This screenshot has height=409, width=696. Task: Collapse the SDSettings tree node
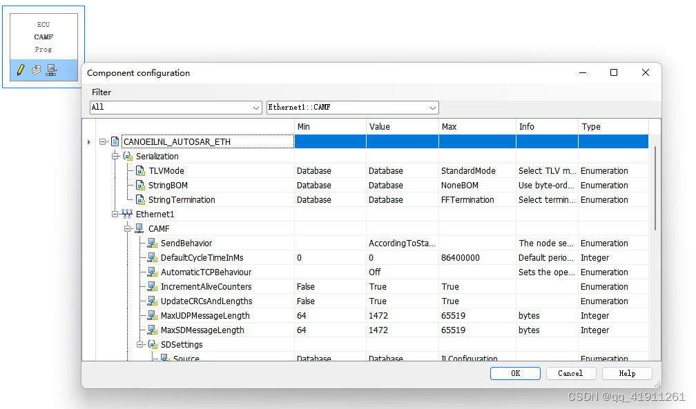(x=139, y=345)
